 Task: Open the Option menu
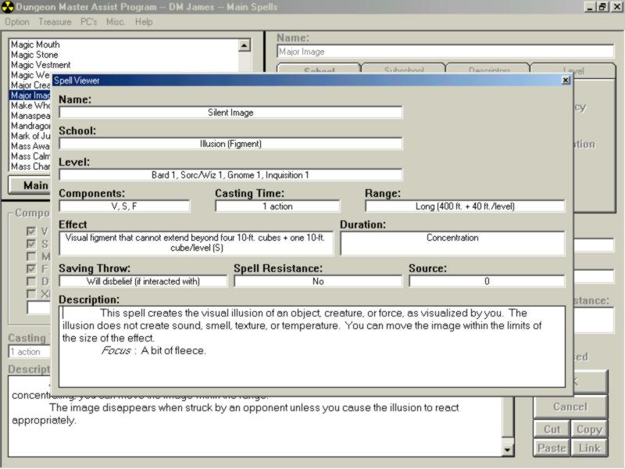pyautogui.click(x=17, y=22)
